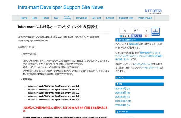Open the 2014年5月 (1) archive

[123, 88]
